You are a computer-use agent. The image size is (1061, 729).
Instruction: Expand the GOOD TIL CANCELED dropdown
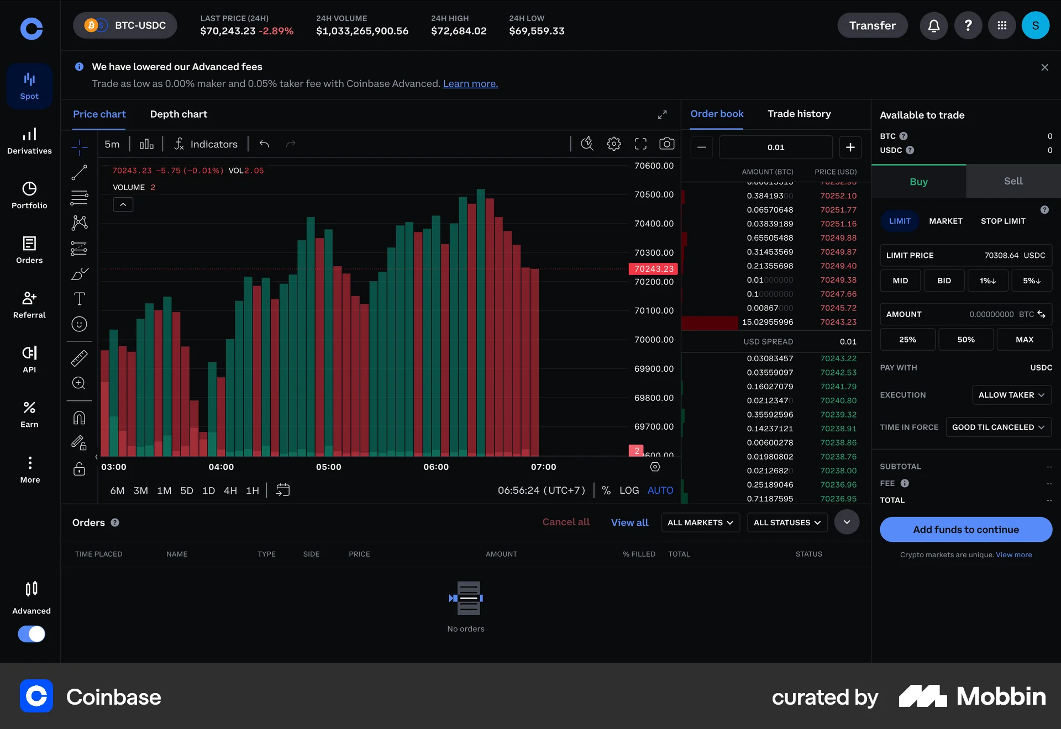999,427
